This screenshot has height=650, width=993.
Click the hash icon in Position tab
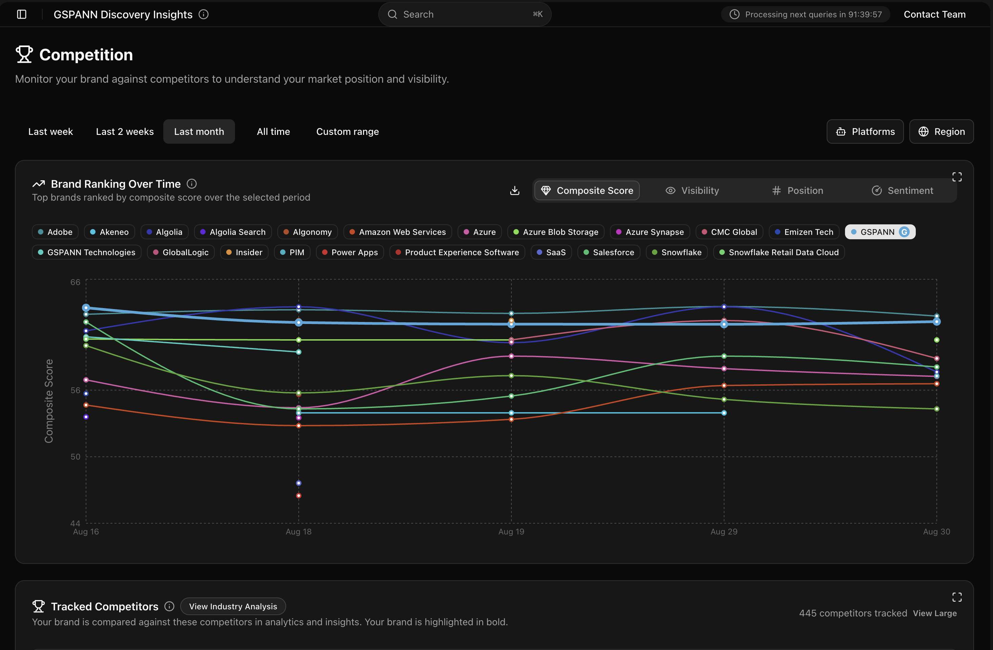click(776, 190)
